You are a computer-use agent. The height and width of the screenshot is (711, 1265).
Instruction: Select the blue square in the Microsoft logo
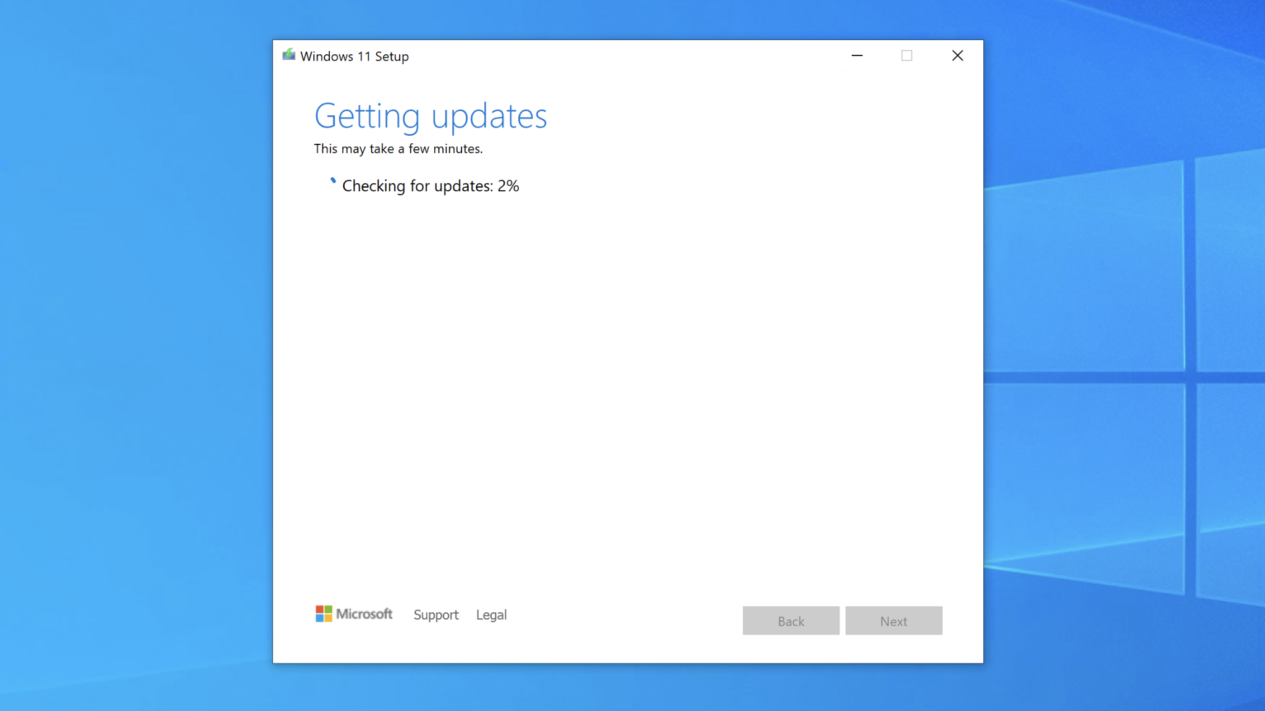[x=320, y=618]
